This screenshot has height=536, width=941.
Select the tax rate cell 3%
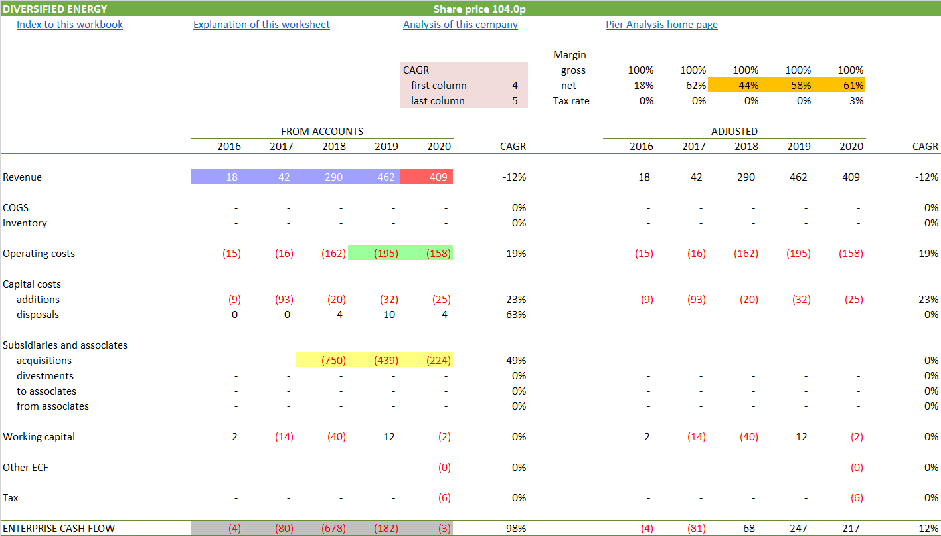[856, 101]
